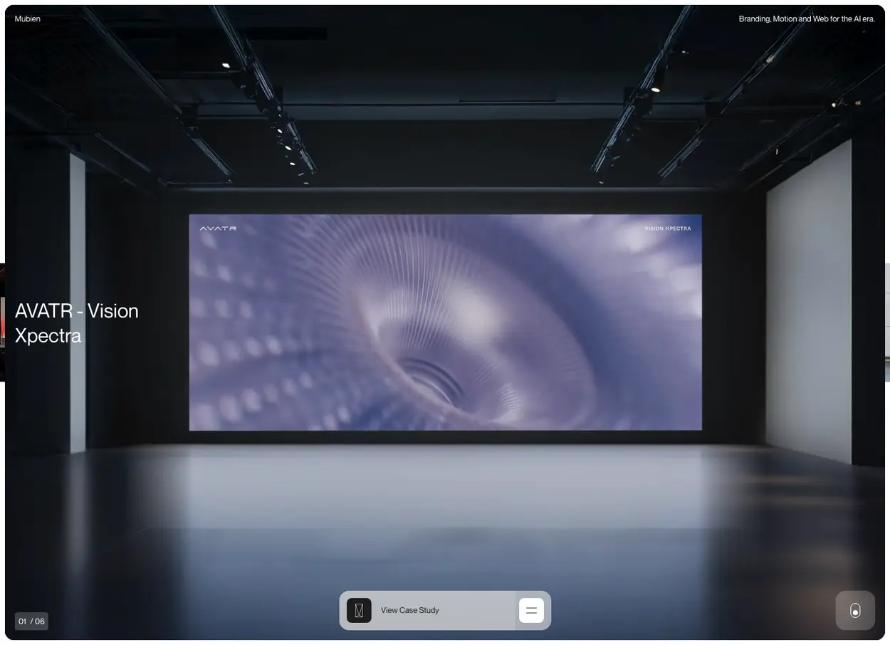
Task: Click the "Branding, Motion and Web for the AI era." tagline
Action: point(807,19)
